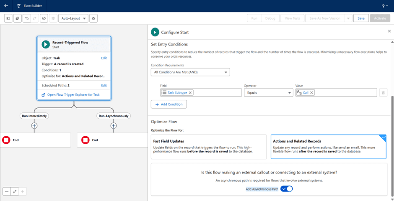
Task: Add a new entry condition
Action: (x=169, y=104)
